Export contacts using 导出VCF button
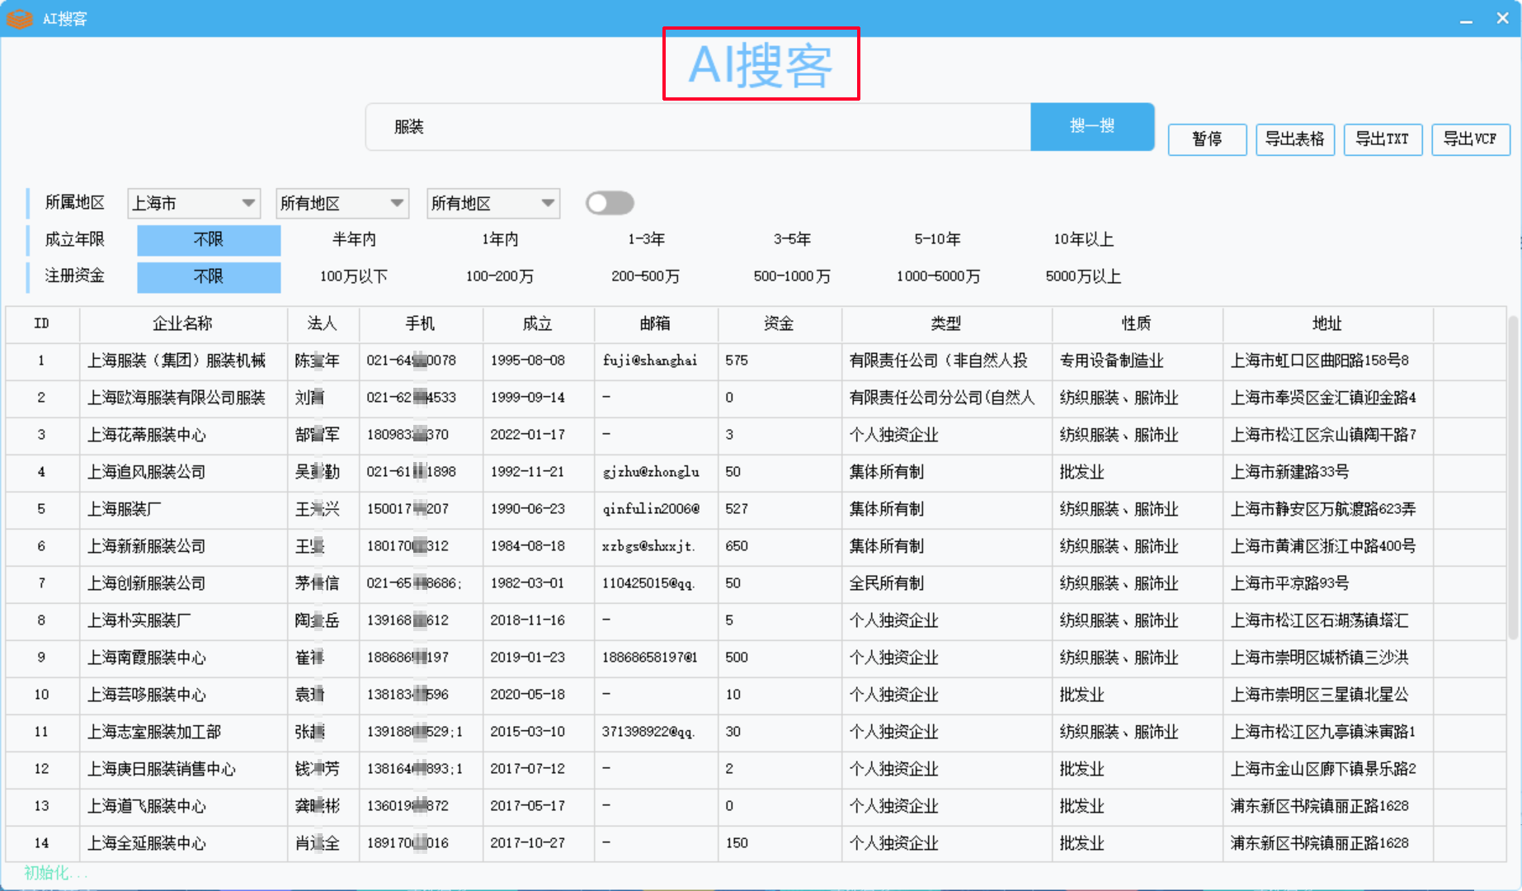 point(1470,139)
